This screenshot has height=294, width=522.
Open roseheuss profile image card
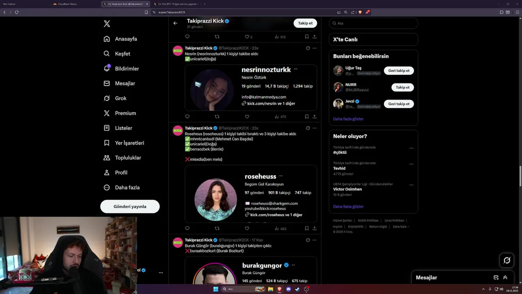click(x=251, y=194)
